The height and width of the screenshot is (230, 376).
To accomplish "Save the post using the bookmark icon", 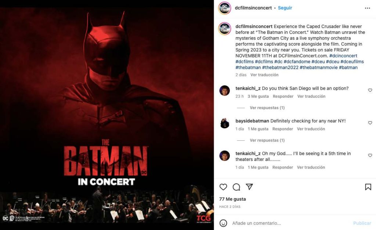I will coord(368,187).
